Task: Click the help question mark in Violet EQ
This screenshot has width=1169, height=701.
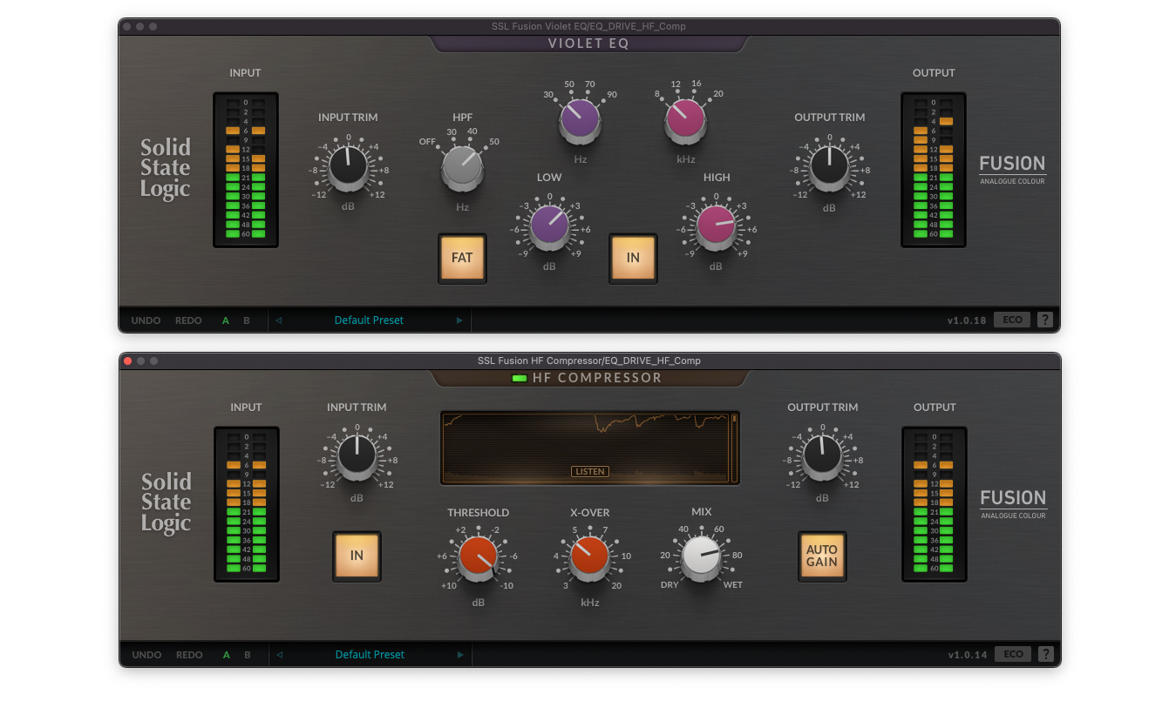Action: click(1045, 320)
